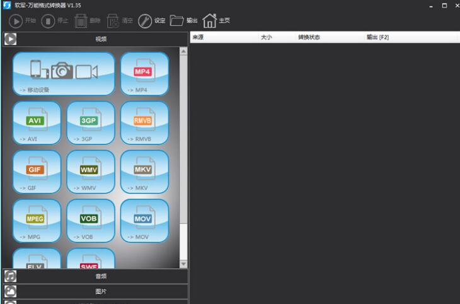Viewport: 460px width, 304px height.
Task: Select the WMV format icon
Action: 91,172
